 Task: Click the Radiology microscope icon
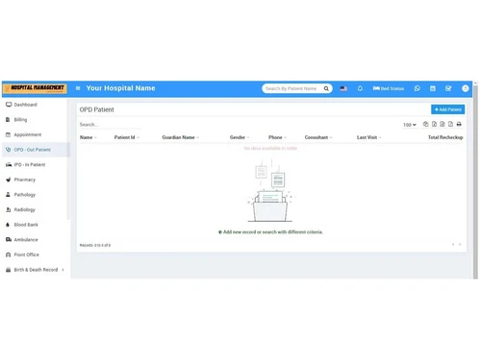click(9, 209)
